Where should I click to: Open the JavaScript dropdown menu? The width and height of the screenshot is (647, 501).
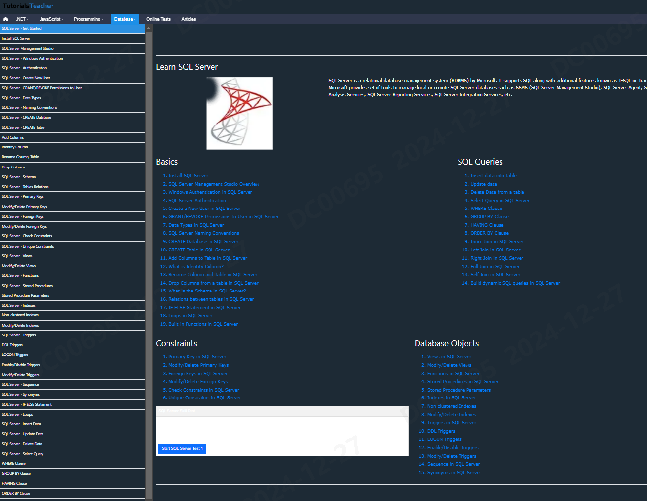click(x=51, y=19)
